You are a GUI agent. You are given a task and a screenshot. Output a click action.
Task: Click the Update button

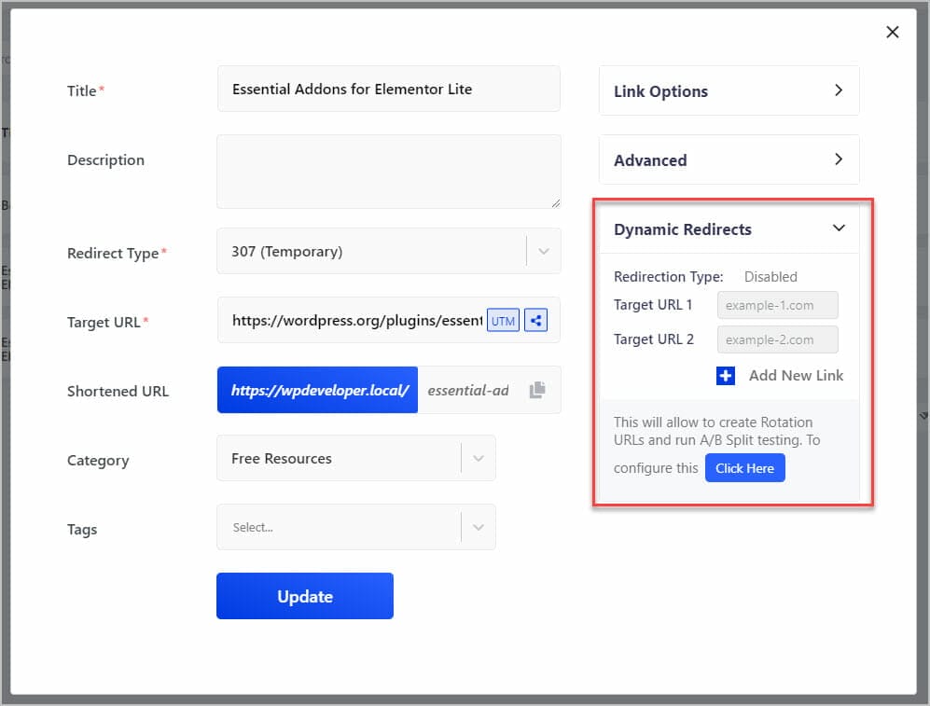(305, 596)
